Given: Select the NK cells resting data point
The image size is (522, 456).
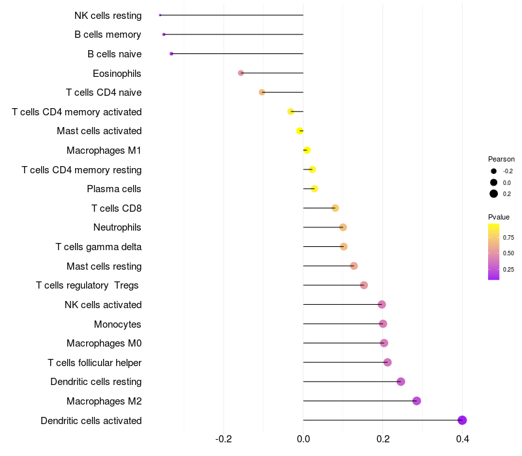Looking at the screenshot, I should (x=160, y=15).
